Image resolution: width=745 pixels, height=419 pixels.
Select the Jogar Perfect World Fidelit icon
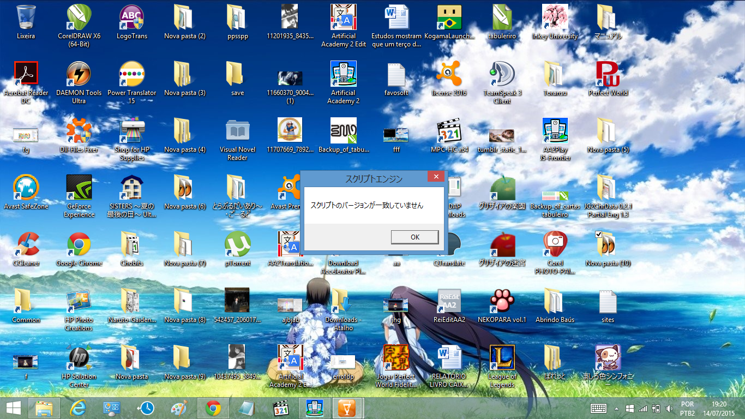tap(396, 366)
